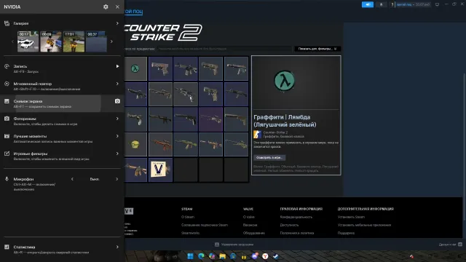Expand the Фоторежим section
The height and width of the screenshot is (262, 466).
(117, 119)
